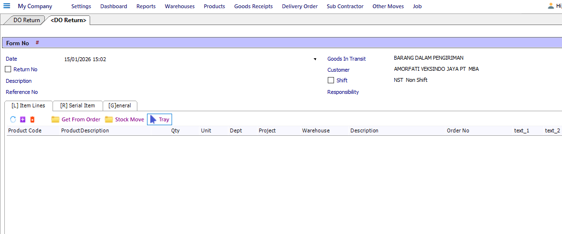562x234 pixels.
Task: Switch to the [G]eneral tab
Action: click(120, 105)
